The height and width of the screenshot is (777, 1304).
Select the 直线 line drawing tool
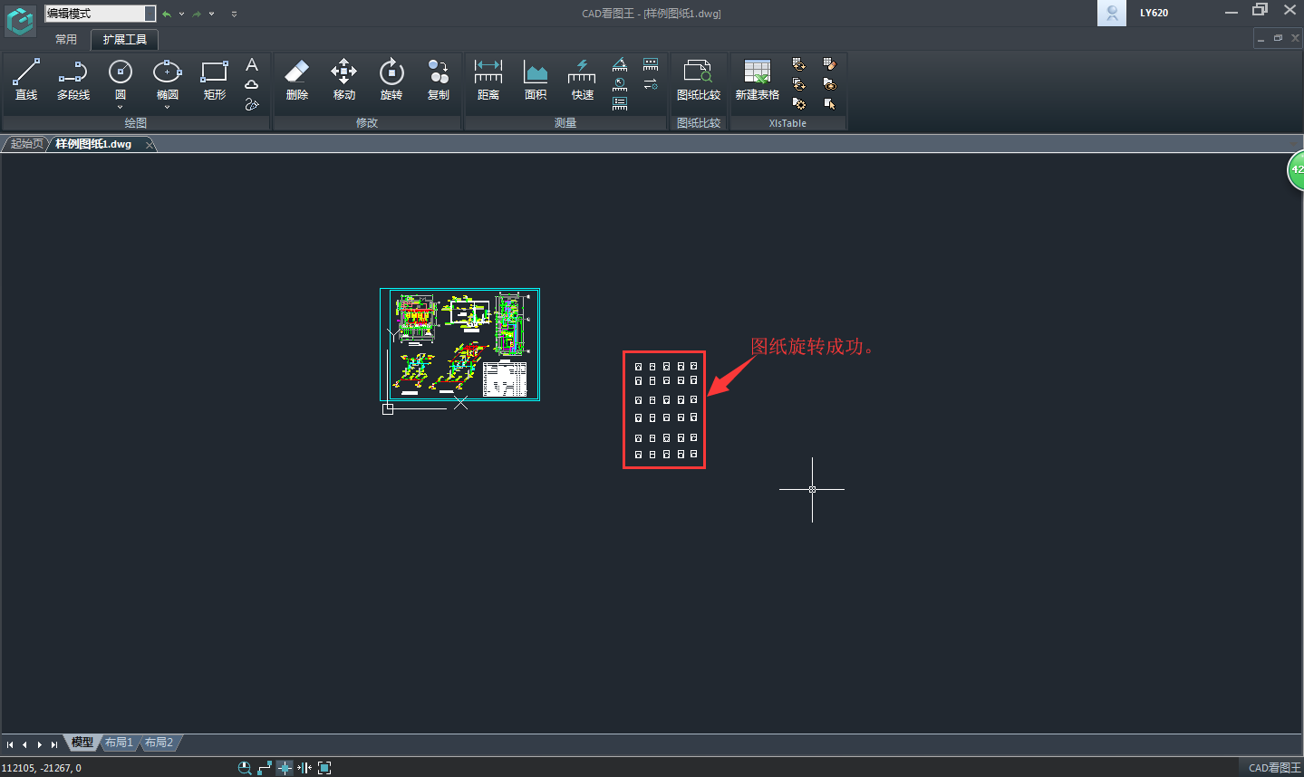(x=26, y=79)
